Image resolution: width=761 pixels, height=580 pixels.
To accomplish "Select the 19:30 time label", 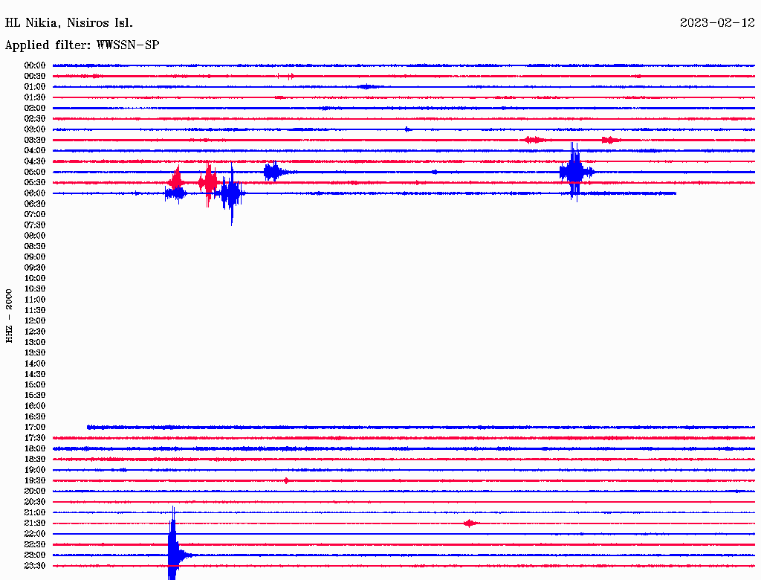I will pos(35,480).
